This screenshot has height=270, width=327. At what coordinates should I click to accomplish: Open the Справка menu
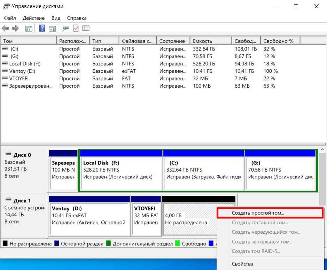77,18
